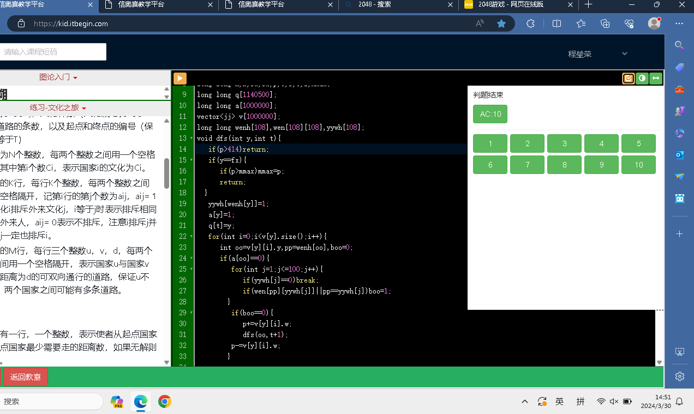Click the favorites star in address bar
The height and width of the screenshot is (414, 694).
(501, 23)
